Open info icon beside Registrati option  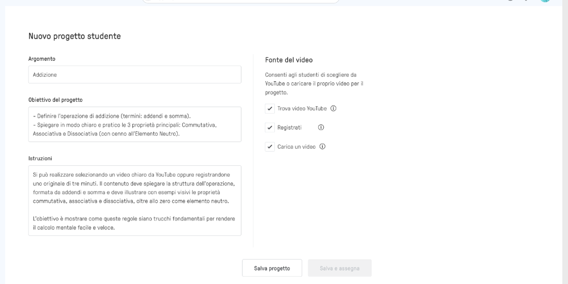pos(321,127)
